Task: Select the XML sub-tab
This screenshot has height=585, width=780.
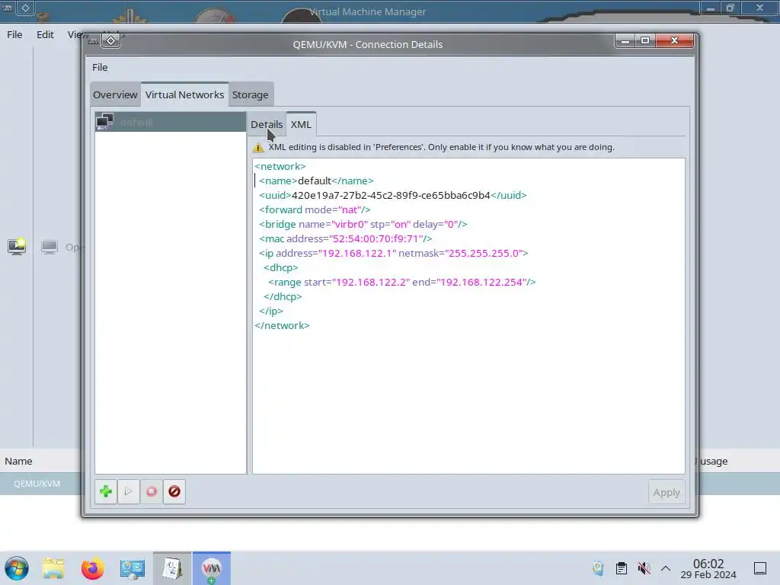Action: coord(301,124)
